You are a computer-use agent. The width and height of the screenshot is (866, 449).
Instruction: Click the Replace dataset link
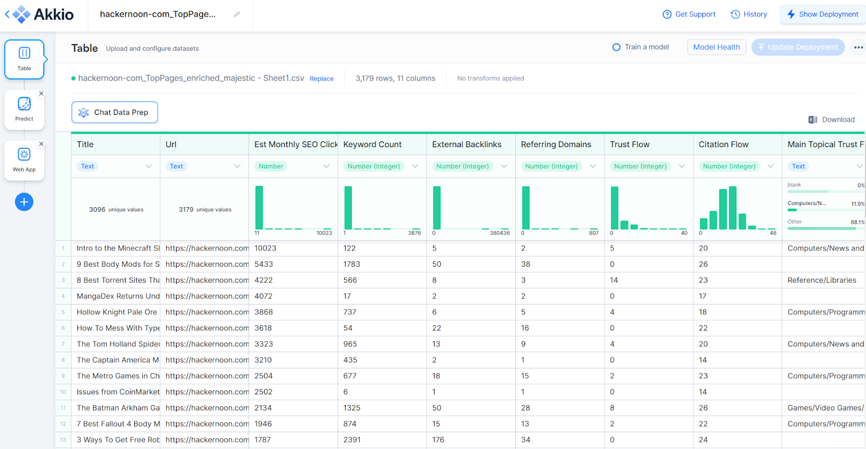(x=322, y=79)
